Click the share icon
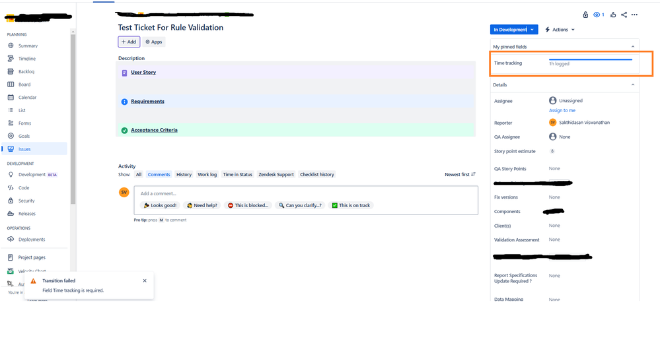This screenshot has height=357, width=660. 624,15
